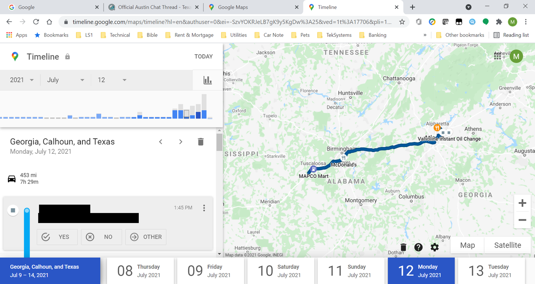Open the Reading list
Screen dimensions: 535x284
pyautogui.click(x=511, y=35)
